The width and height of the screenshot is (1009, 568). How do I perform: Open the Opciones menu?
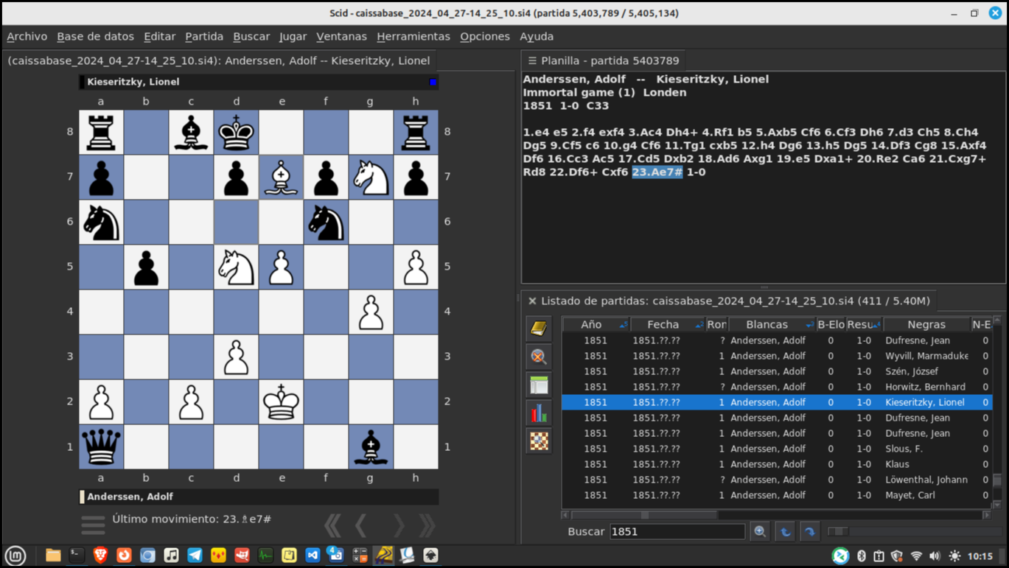pyautogui.click(x=485, y=36)
